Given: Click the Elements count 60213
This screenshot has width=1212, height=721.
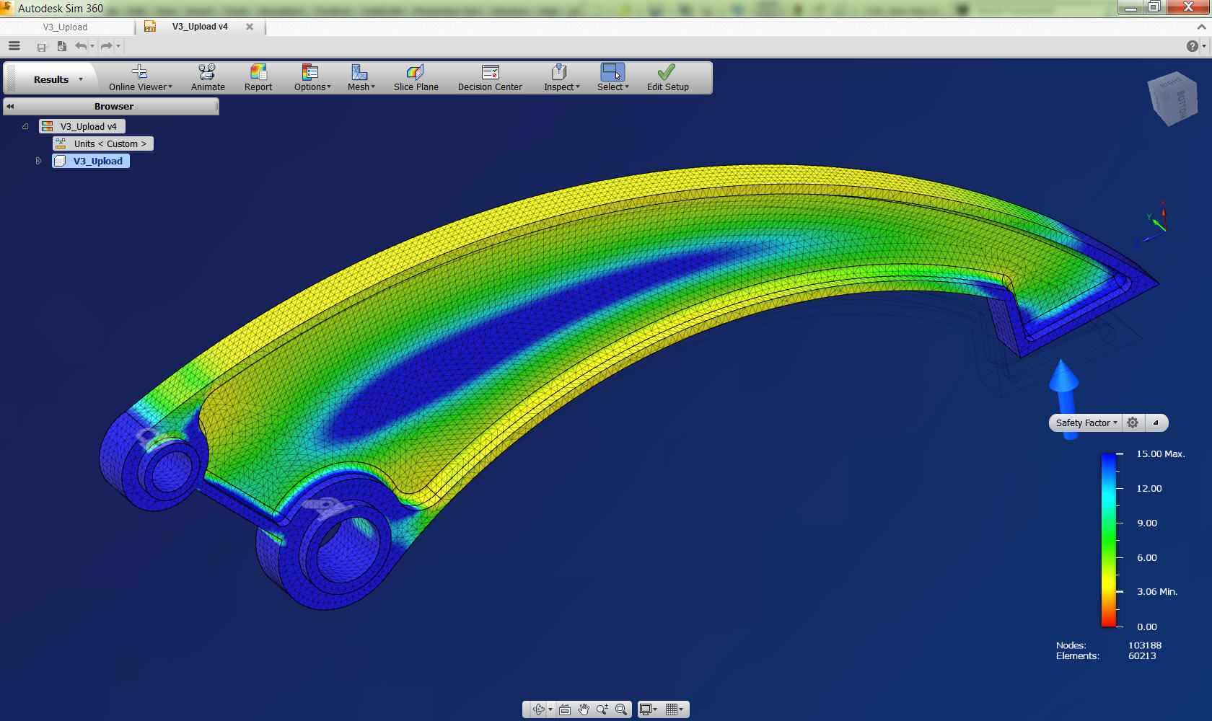Looking at the screenshot, I should pyautogui.click(x=1142, y=656).
